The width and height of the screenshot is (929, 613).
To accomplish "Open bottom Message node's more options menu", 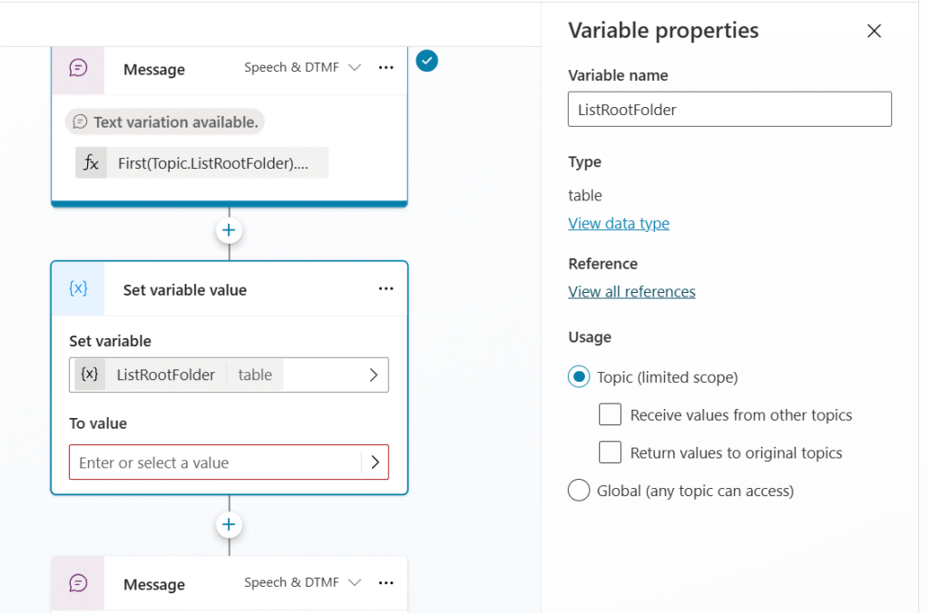I will click(386, 583).
